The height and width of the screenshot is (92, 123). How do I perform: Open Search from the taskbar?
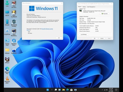point(52,90)
